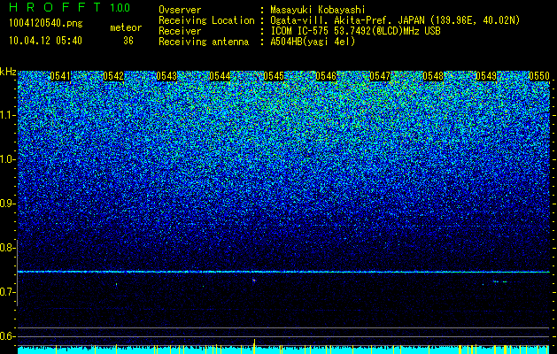
Task: Click the Receiving Location label
Action: pyautogui.click(x=206, y=20)
